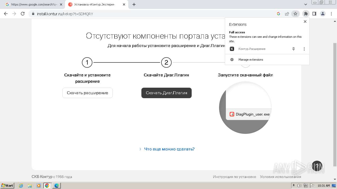
Task: Open the Action Center flag icon
Action: coord(311,186)
